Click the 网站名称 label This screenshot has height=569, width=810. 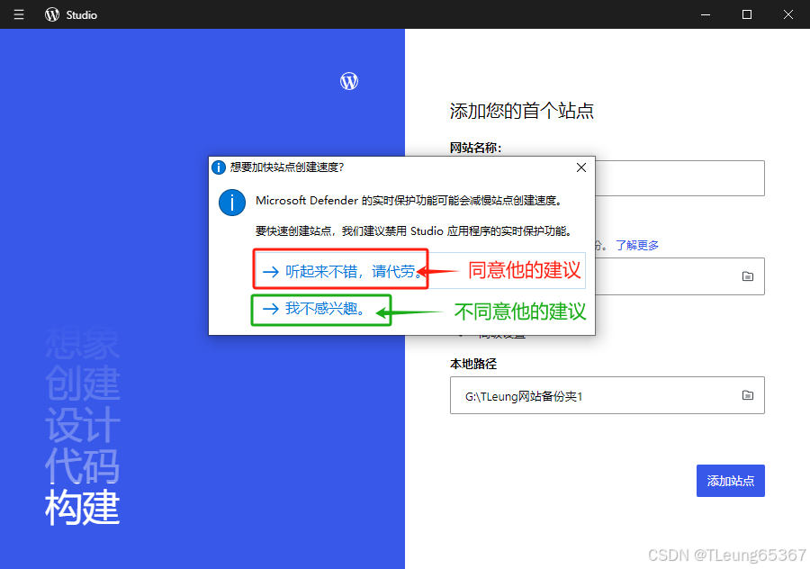click(475, 148)
